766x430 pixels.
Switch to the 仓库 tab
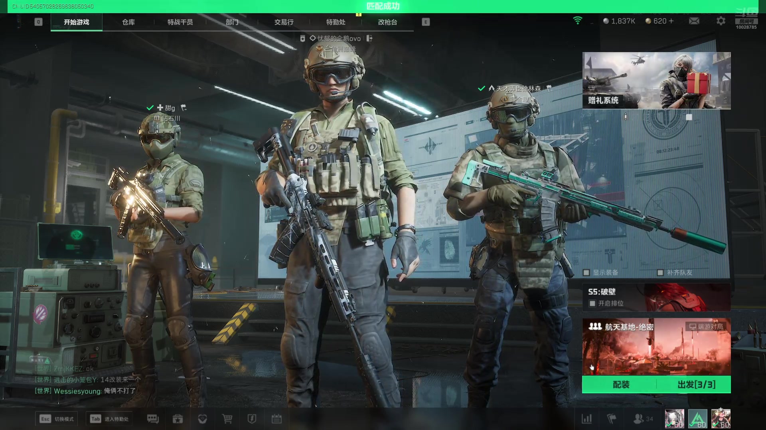tap(128, 22)
